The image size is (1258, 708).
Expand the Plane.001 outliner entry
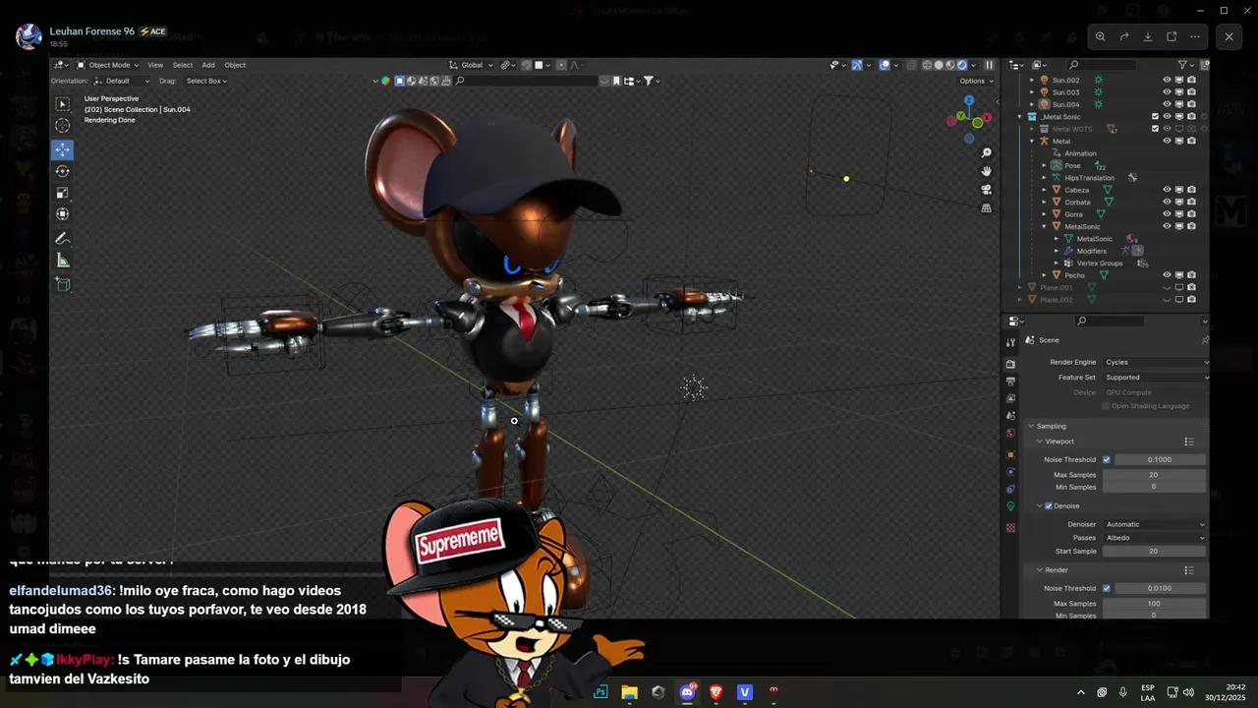pyautogui.click(x=1019, y=287)
